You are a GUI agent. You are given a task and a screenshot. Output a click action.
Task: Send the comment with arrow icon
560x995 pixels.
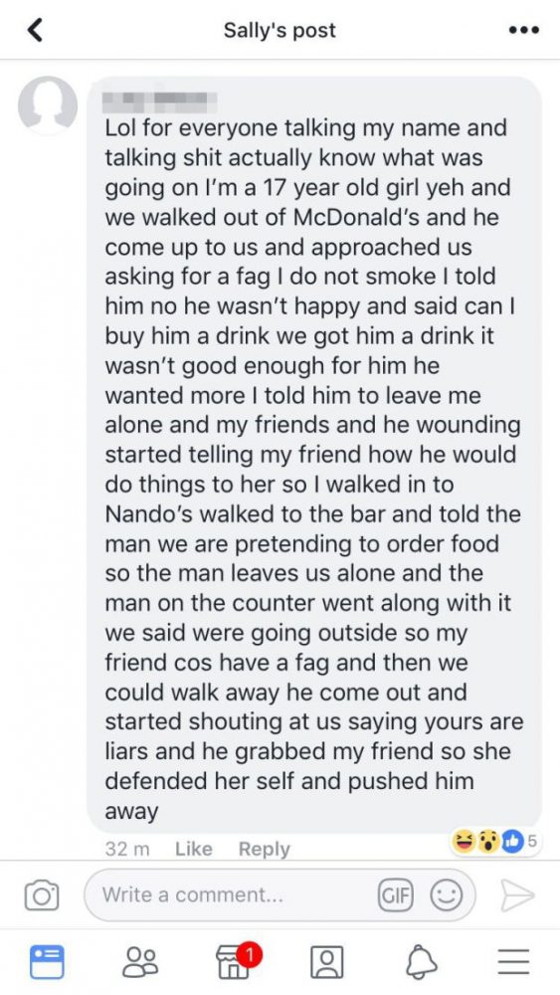pos(517,895)
